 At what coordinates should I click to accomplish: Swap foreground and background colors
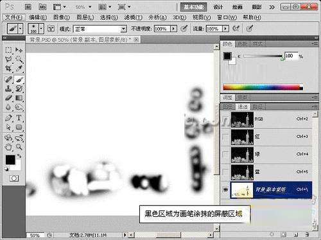(x=19, y=156)
